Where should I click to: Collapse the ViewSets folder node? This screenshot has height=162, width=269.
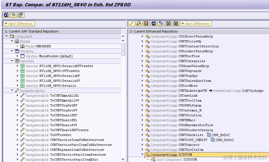pyautogui.click(x=12, y=61)
